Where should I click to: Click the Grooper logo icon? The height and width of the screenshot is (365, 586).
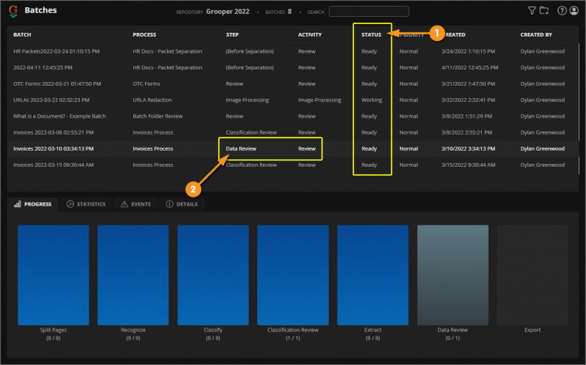(13, 11)
